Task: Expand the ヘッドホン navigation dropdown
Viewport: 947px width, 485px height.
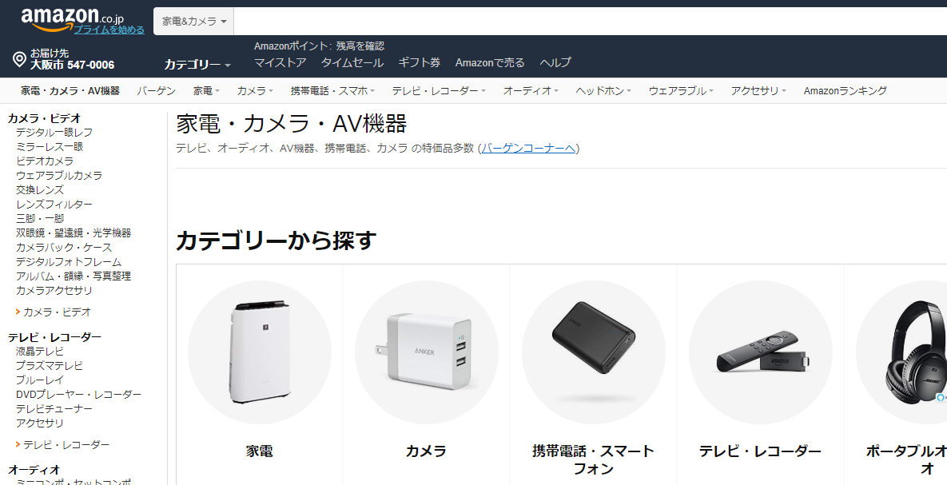Action: (603, 90)
